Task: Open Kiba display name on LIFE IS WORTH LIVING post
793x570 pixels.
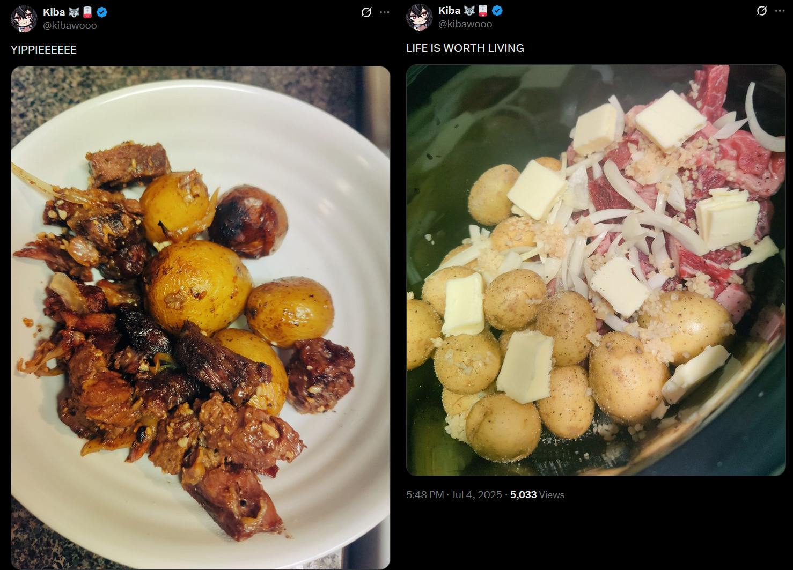Action: 449,11
